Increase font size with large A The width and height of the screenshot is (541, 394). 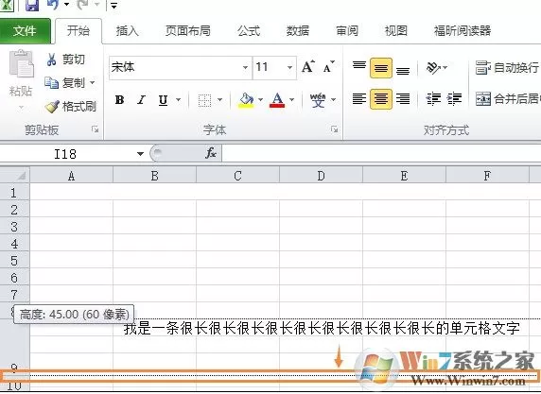point(307,66)
